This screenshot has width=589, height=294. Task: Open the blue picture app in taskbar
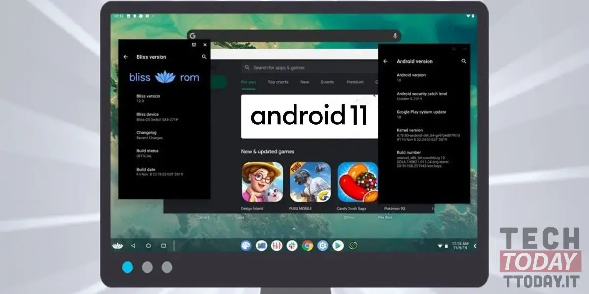tap(262, 245)
